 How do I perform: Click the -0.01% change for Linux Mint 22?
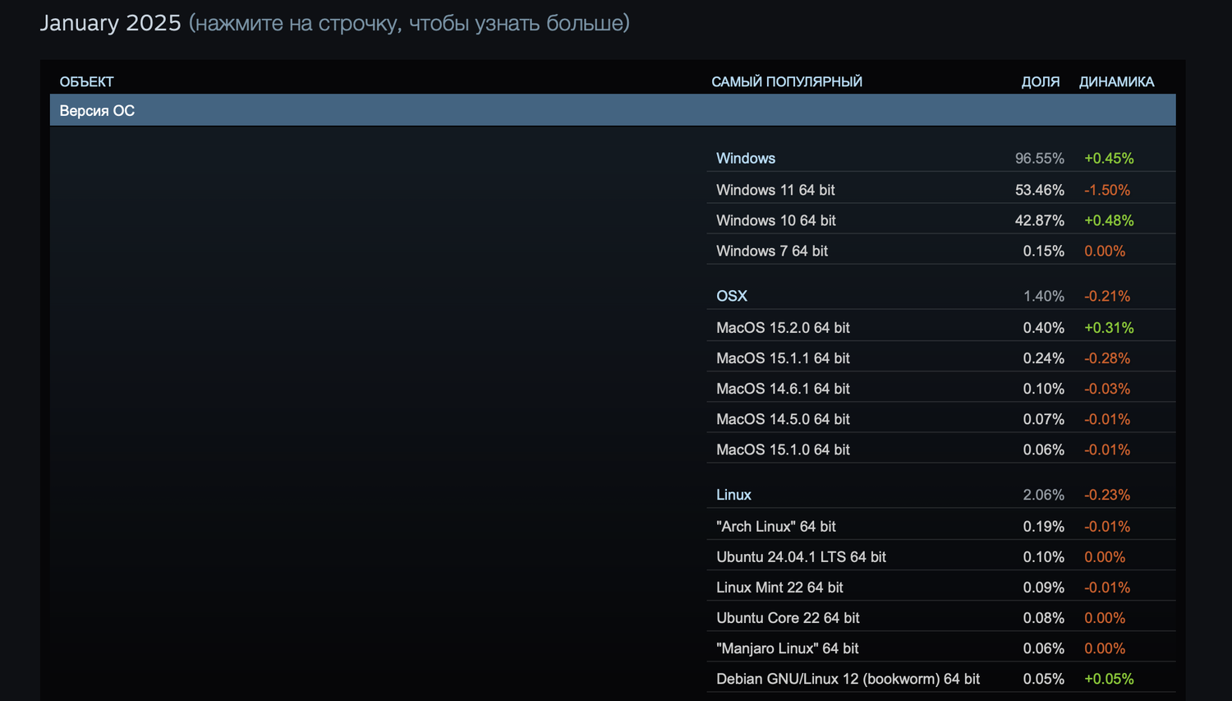(1107, 587)
